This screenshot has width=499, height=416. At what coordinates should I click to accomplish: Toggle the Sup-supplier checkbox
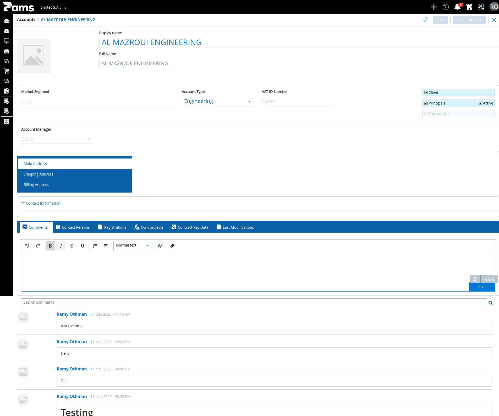(426, 114)
